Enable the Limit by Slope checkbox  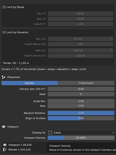(x=4, y=7)
